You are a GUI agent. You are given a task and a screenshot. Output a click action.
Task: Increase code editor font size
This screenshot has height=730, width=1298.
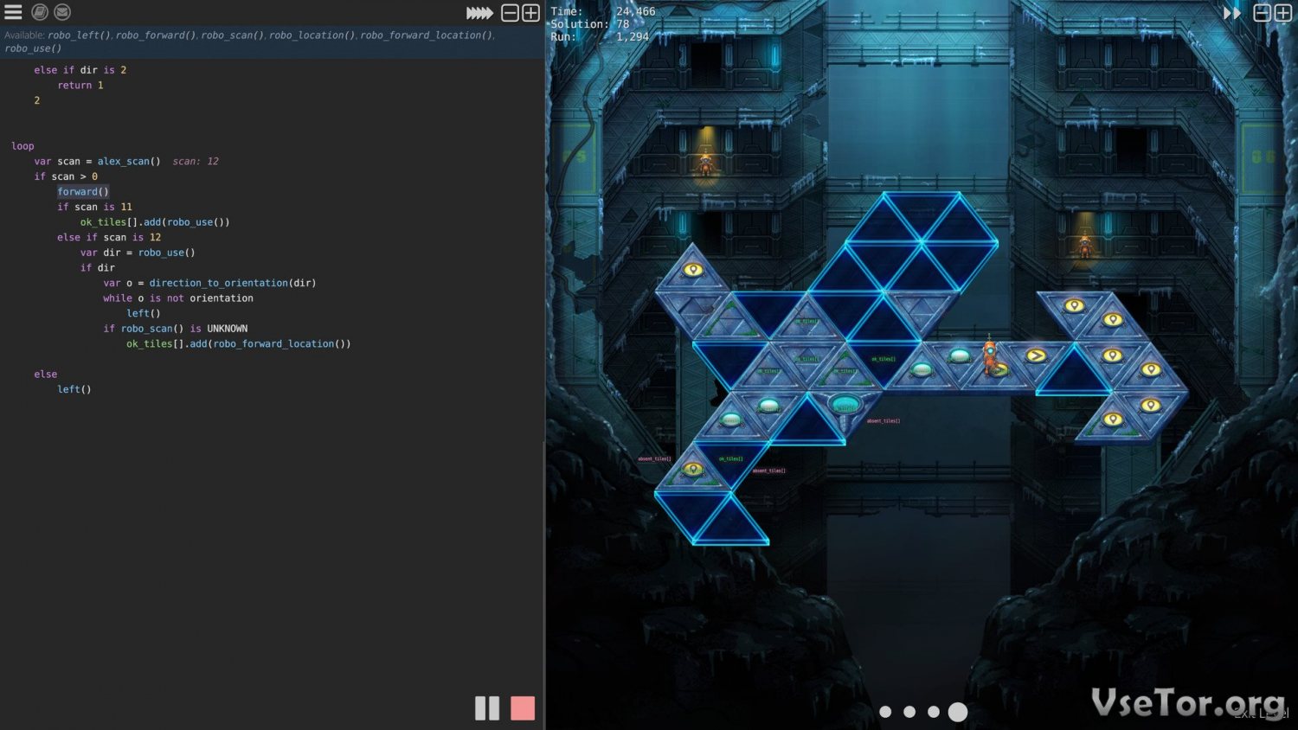tap(531, 13)
